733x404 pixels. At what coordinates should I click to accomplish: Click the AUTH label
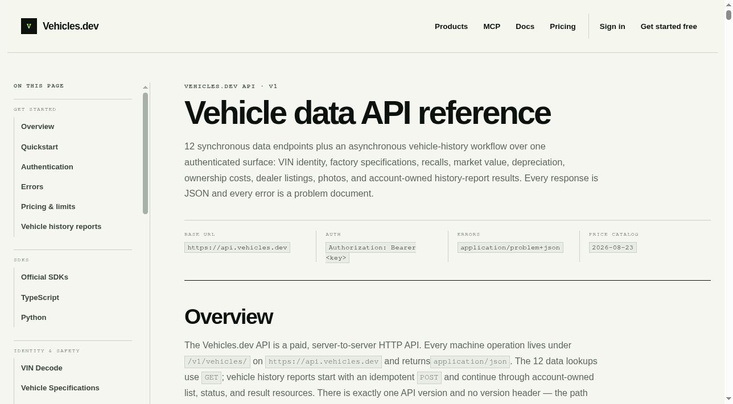[x=333, y=234]
